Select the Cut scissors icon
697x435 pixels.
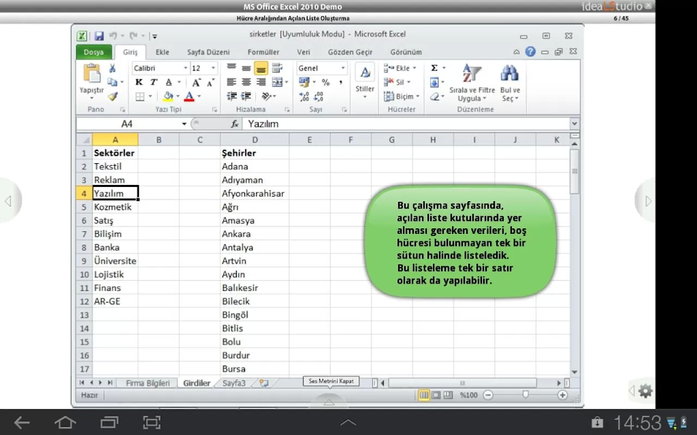(112, 68)
